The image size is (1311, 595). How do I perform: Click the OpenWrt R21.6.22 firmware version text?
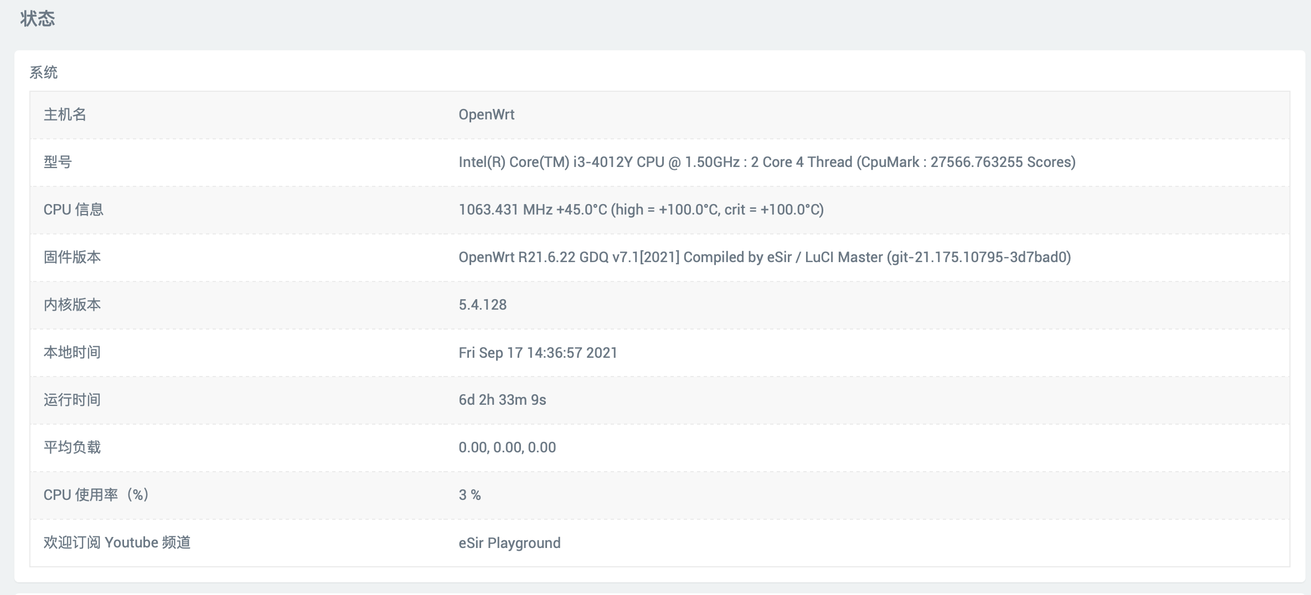pos(765,257)
